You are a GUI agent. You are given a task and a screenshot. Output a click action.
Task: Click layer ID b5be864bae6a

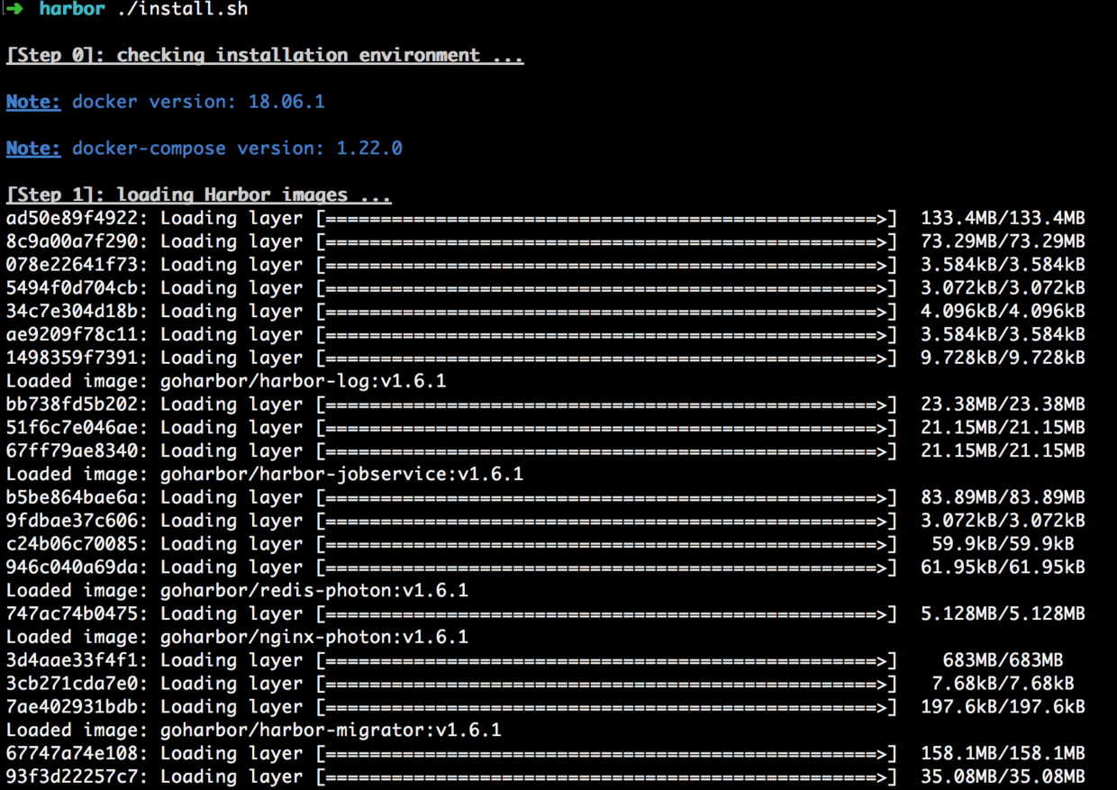click(x=72, y=497)
